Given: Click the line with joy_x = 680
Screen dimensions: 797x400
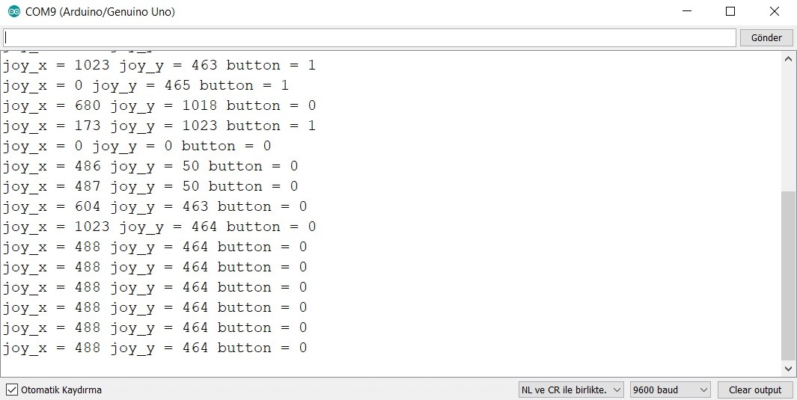Looking at the screenshot, I should 159,105.
